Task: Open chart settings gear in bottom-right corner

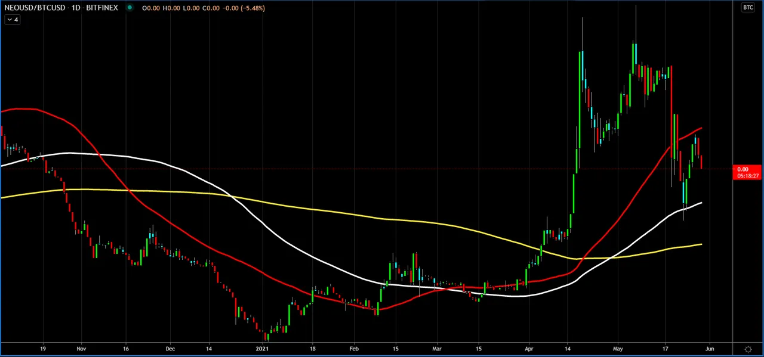Action: pyautogui.click(x=748, y=349)
